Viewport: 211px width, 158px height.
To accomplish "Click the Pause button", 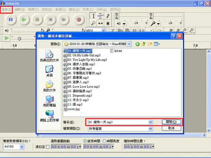I will pyautogui.click(x=11, y=20).
